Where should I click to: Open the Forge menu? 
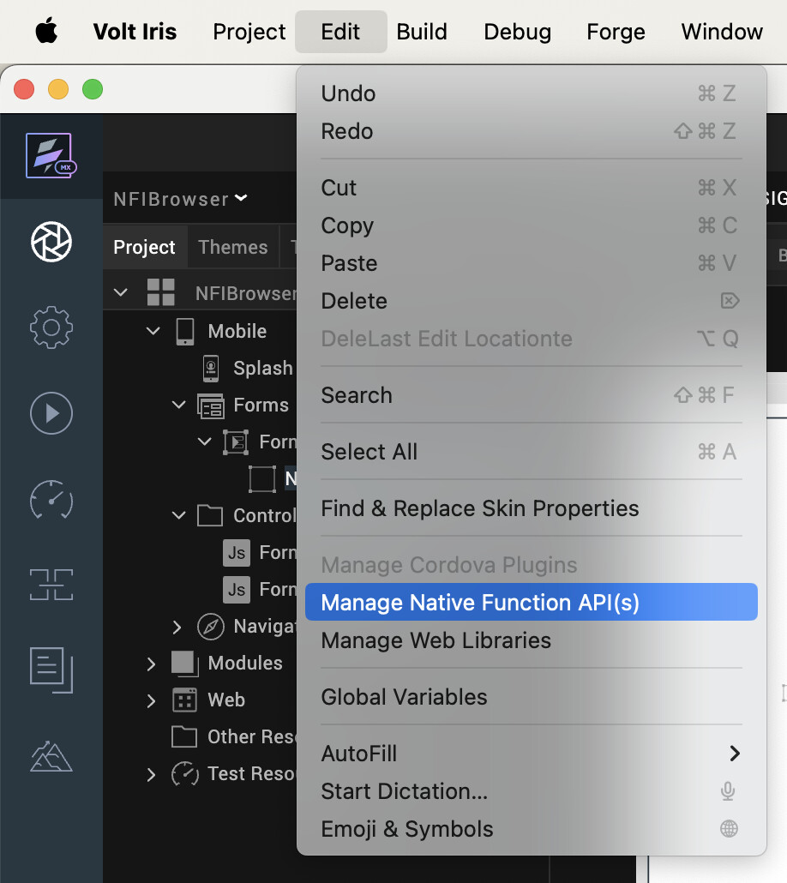pos(616,32)
